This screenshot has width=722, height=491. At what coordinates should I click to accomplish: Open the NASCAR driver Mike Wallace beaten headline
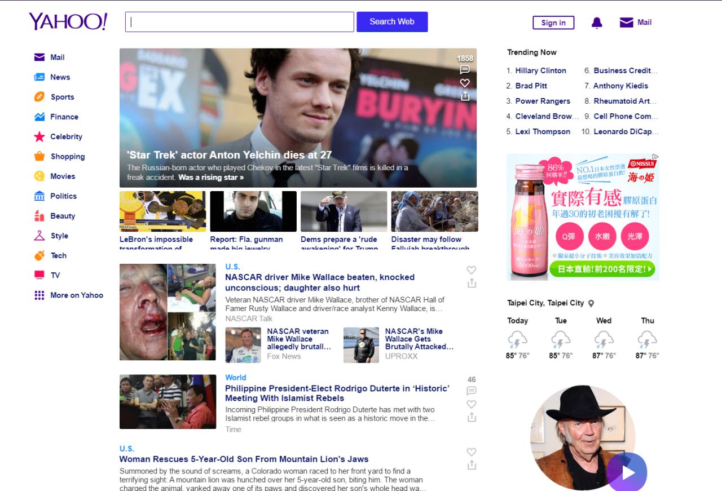[x=320, y=282]
